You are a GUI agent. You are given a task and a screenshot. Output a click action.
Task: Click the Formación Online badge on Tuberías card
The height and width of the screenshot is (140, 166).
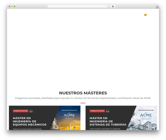[97, 111]
